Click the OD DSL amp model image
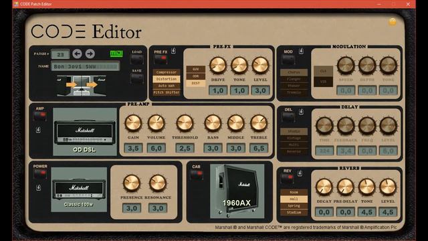Viewport: 428px width, 241px height. click(85, 132)
